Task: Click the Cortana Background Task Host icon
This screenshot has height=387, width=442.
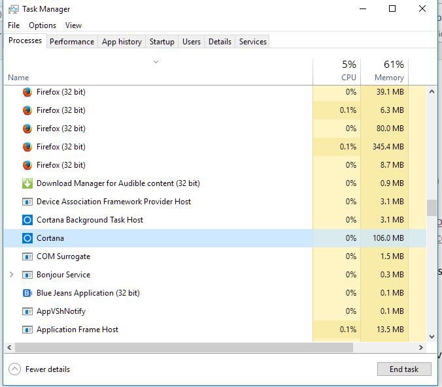Action: coord(27,220)
